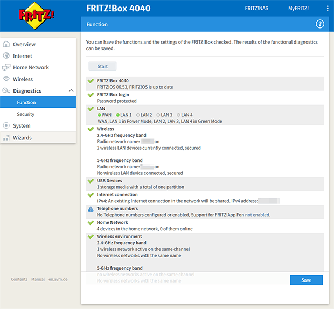The image size is (334, 309).
Task: Click the FRITZ! logo
Action: coord(36,16)
